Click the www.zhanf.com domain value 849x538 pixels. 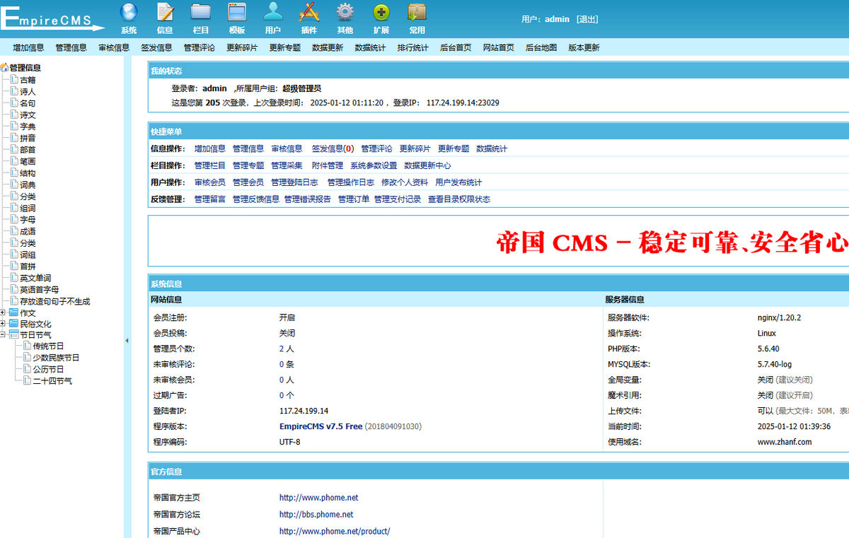785,442
